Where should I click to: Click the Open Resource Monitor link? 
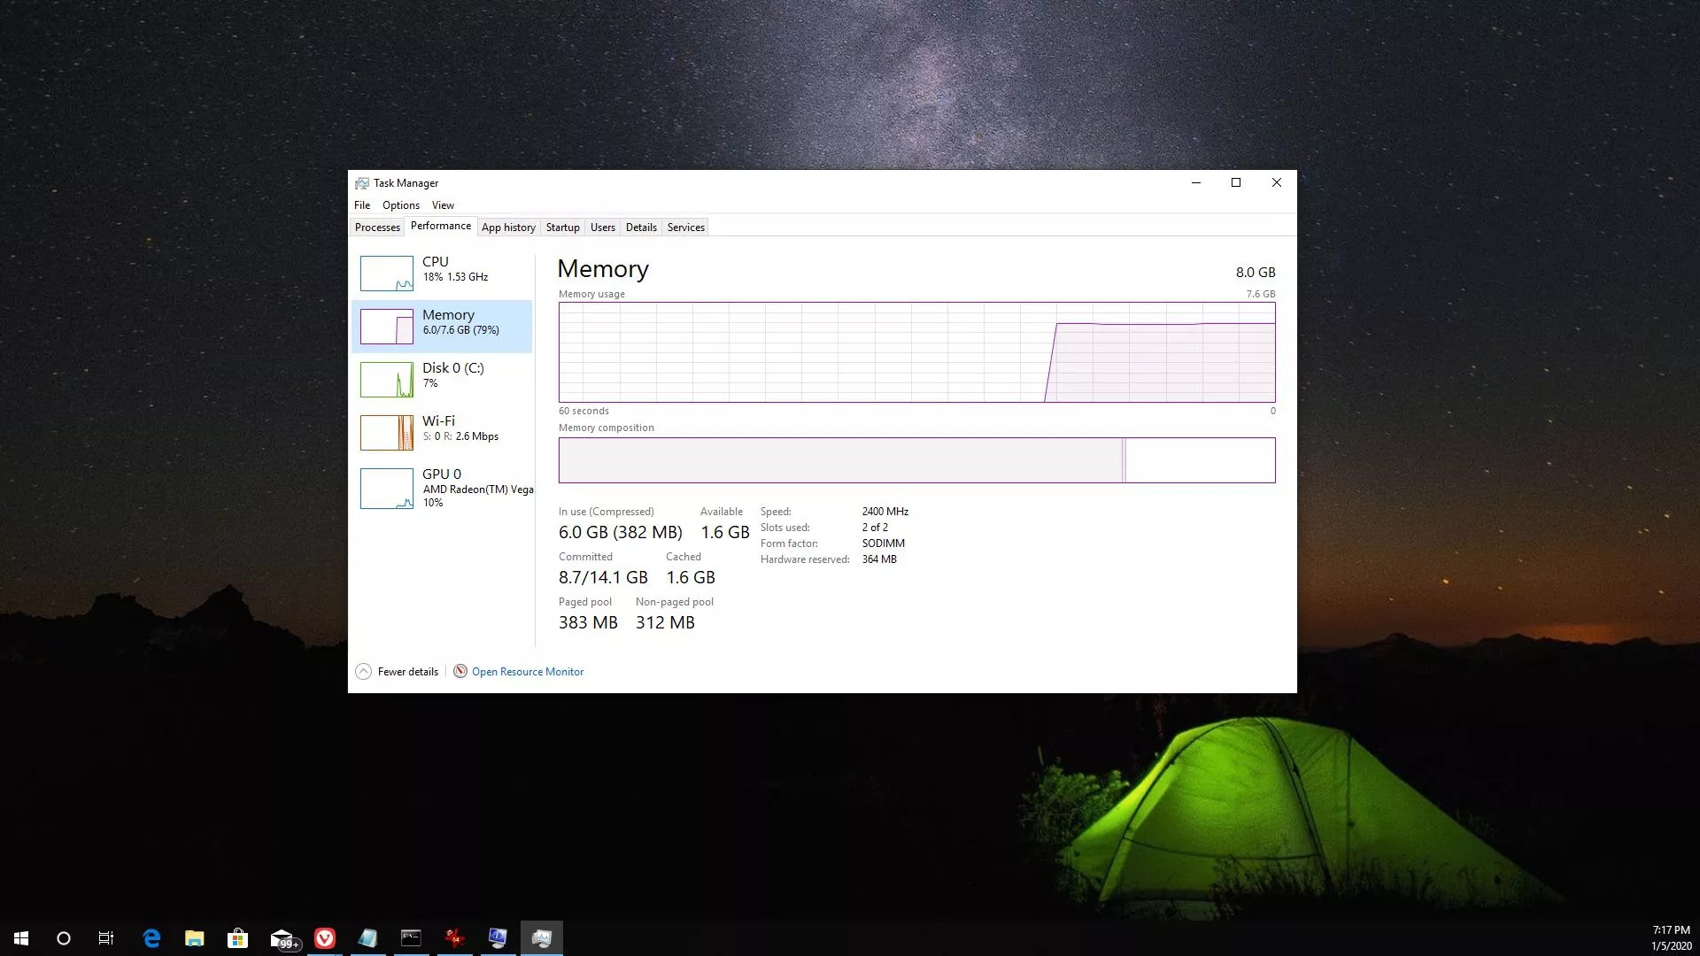tap(528, 672)
